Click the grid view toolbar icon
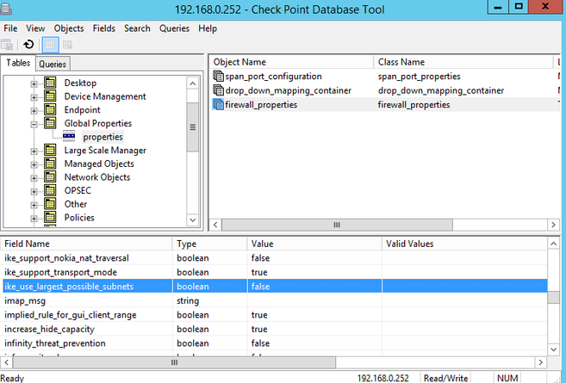The width and height of the screenshot is (566, 383). coord(50,45)
